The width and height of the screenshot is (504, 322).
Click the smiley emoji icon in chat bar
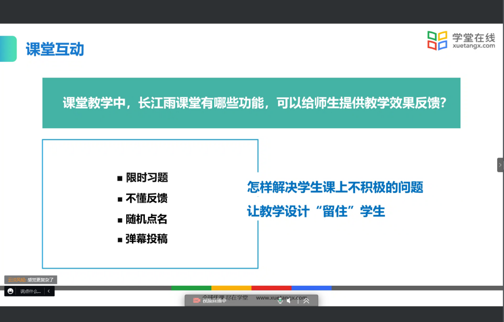[x=10, y=291]
